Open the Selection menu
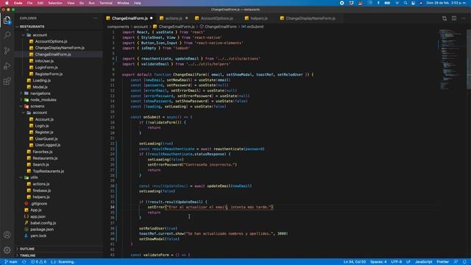471x265 pixels. (55, 3)
